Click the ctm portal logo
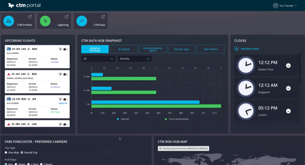Screen dimensions: 305x165 [x=24, y=6]
